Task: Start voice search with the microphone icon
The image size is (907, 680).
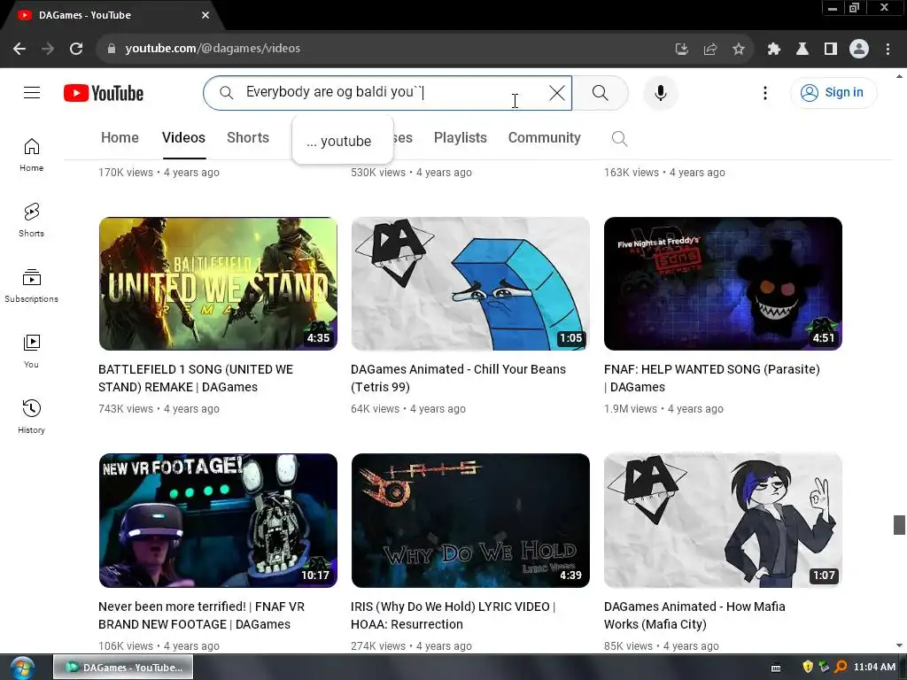Action: pyautogui.click(x=660, y=92)
